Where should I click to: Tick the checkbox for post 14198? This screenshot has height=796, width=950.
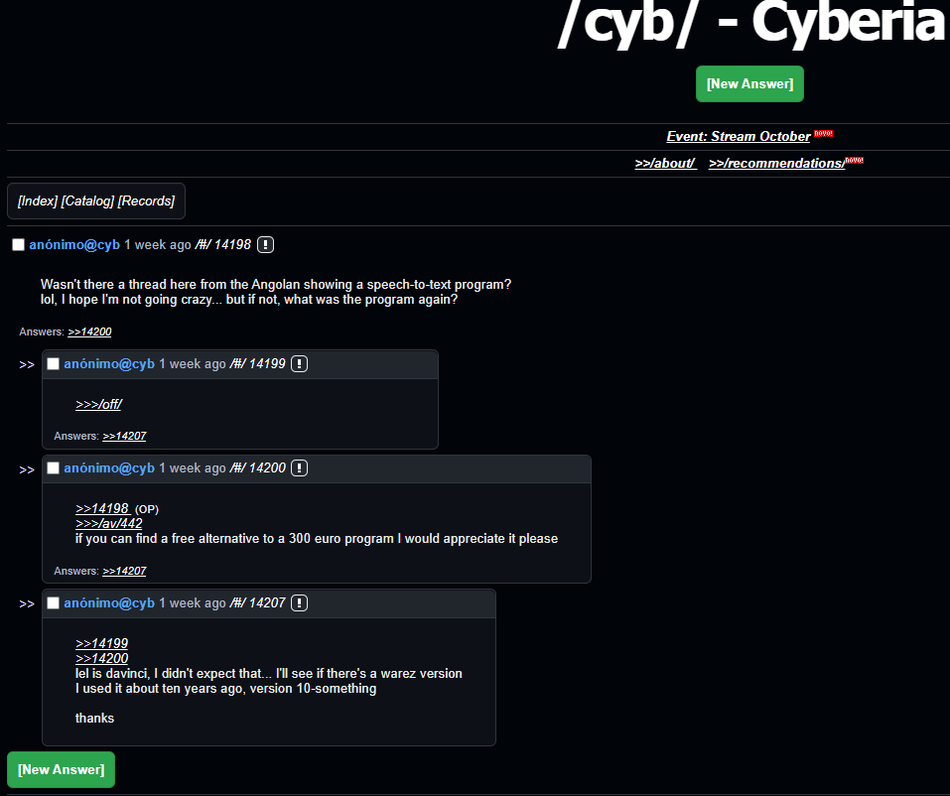[18, 245]
